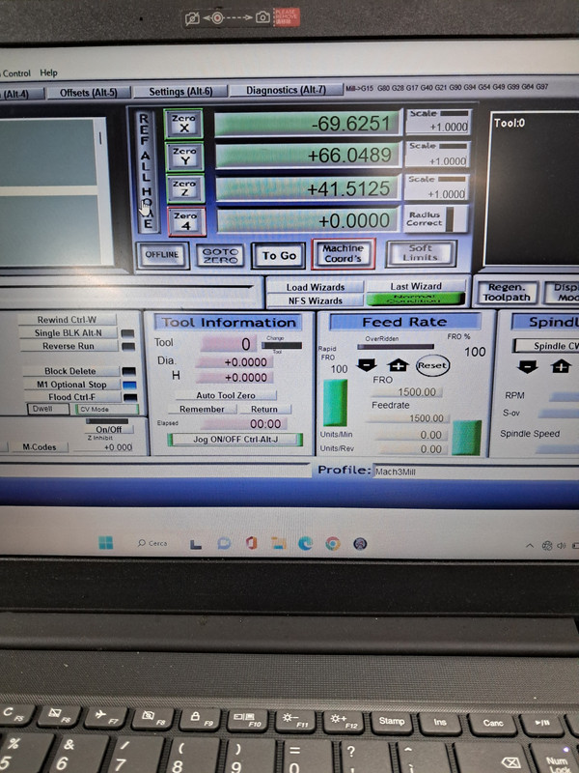Click the Return button
The height and width of the screenshot is (773, 579).
pos(264,409)
